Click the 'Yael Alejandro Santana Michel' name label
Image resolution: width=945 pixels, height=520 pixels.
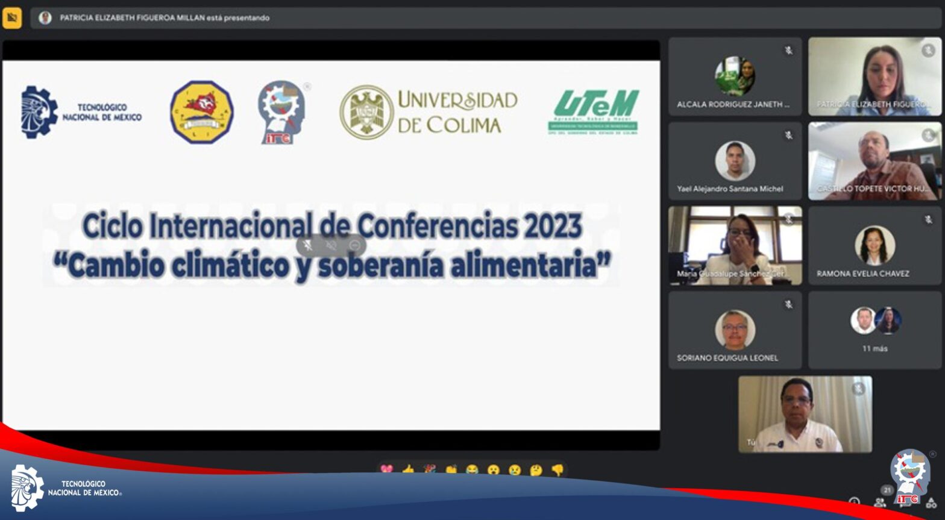tap(730, 189)
